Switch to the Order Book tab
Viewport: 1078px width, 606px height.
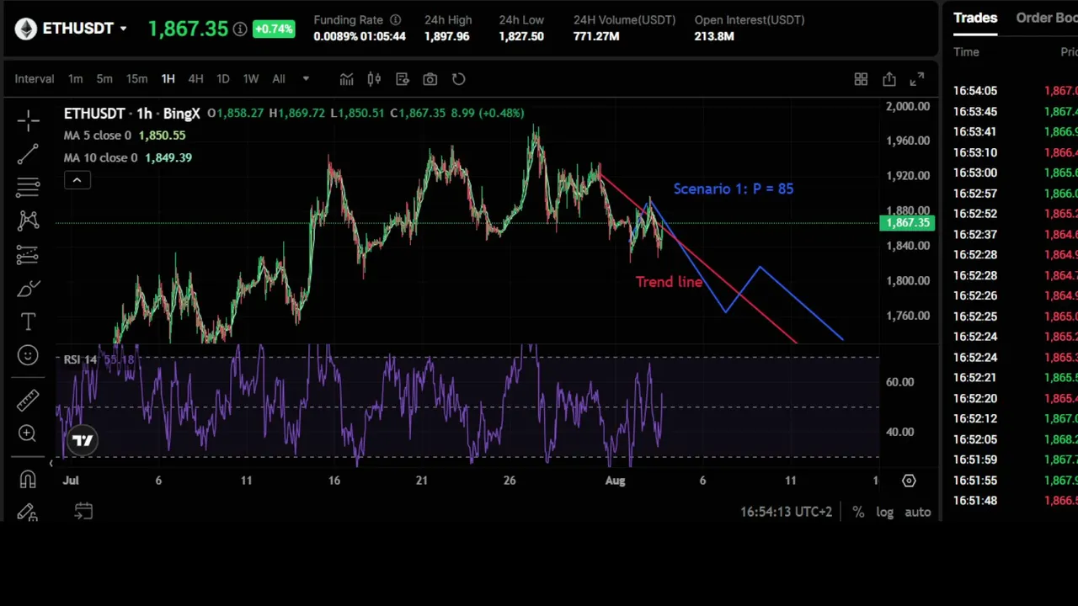[x=1047, y=18]
